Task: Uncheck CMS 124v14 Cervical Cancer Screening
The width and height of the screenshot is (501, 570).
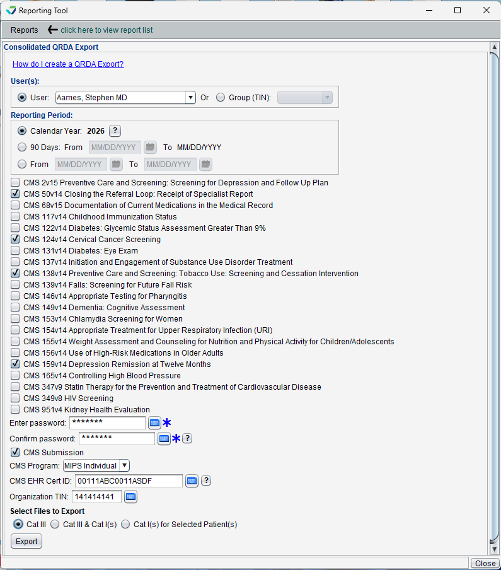Action: click(15, 240)
